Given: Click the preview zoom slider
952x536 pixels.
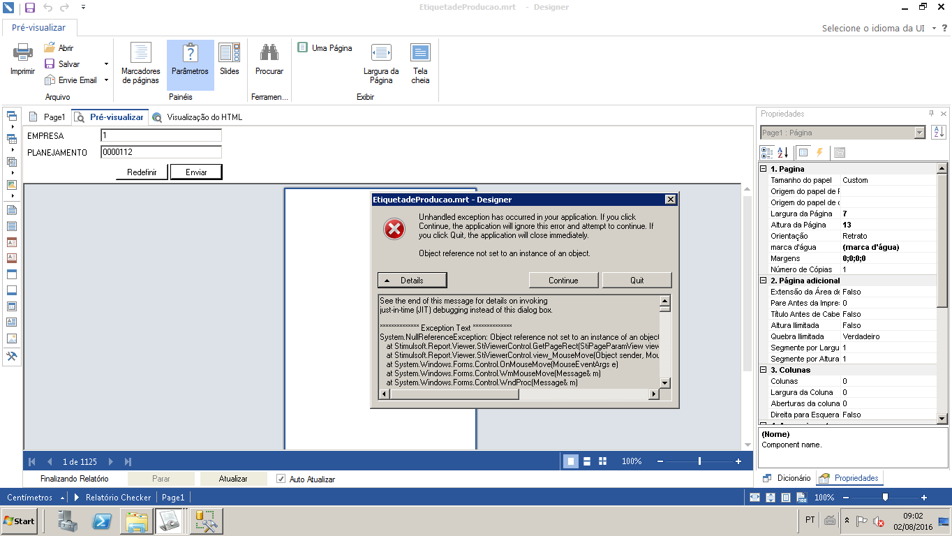Looking at the screenshot, I should click(x=699, y=461).
